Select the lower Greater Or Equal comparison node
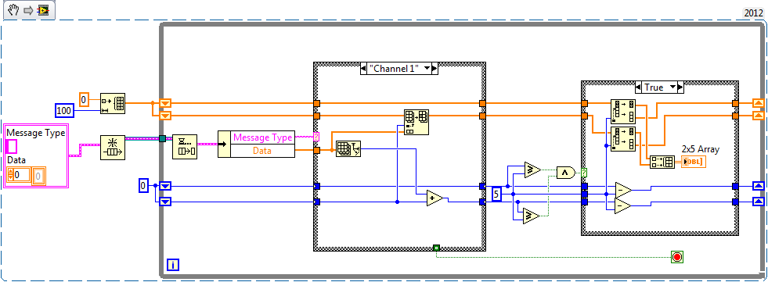768x282 pixels. 531,216
